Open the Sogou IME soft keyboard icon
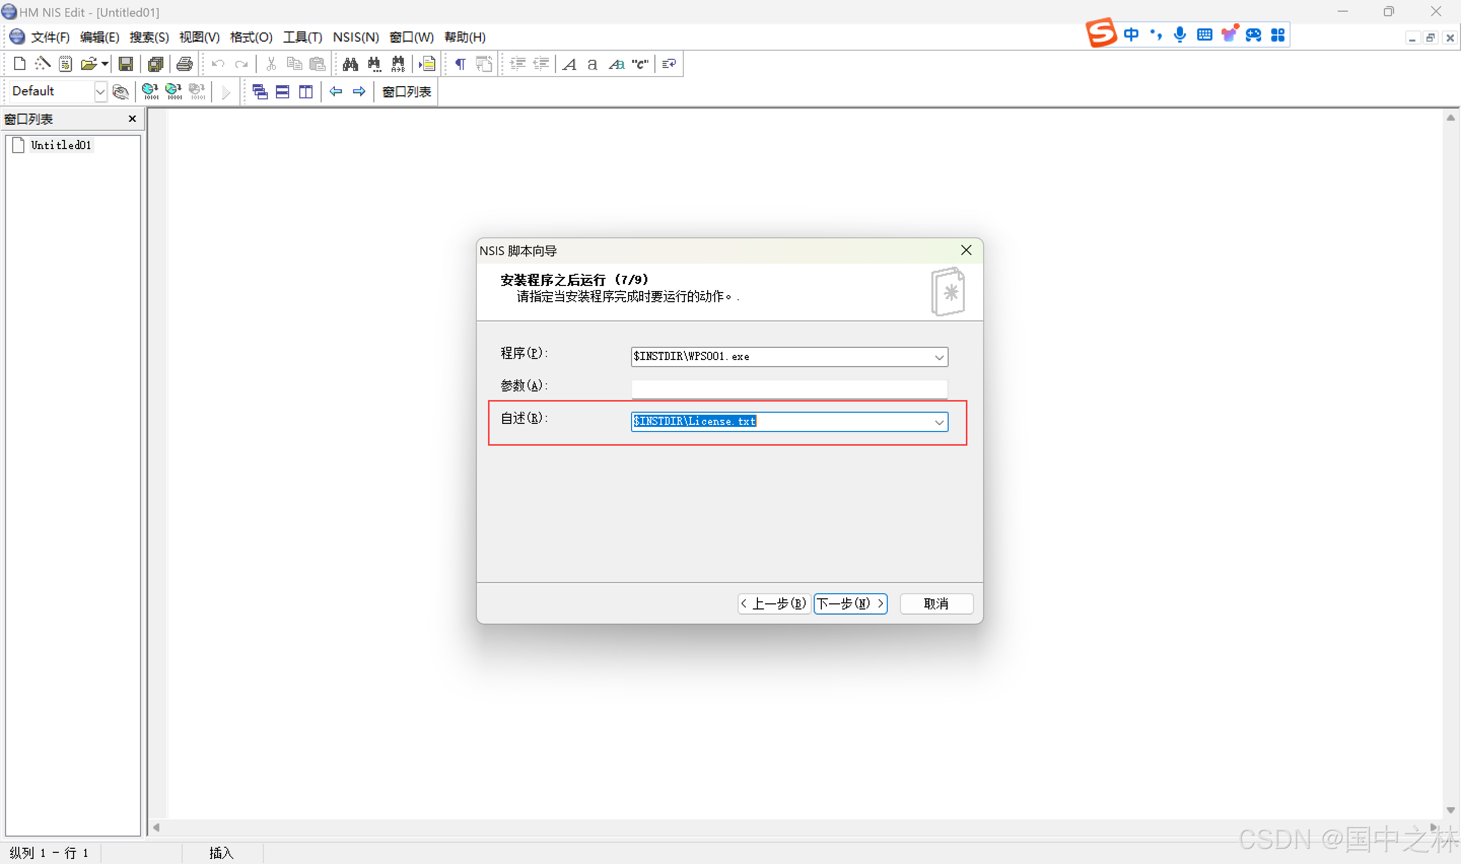This screenshot has width=1461, height=864. tap(1205, 35)
